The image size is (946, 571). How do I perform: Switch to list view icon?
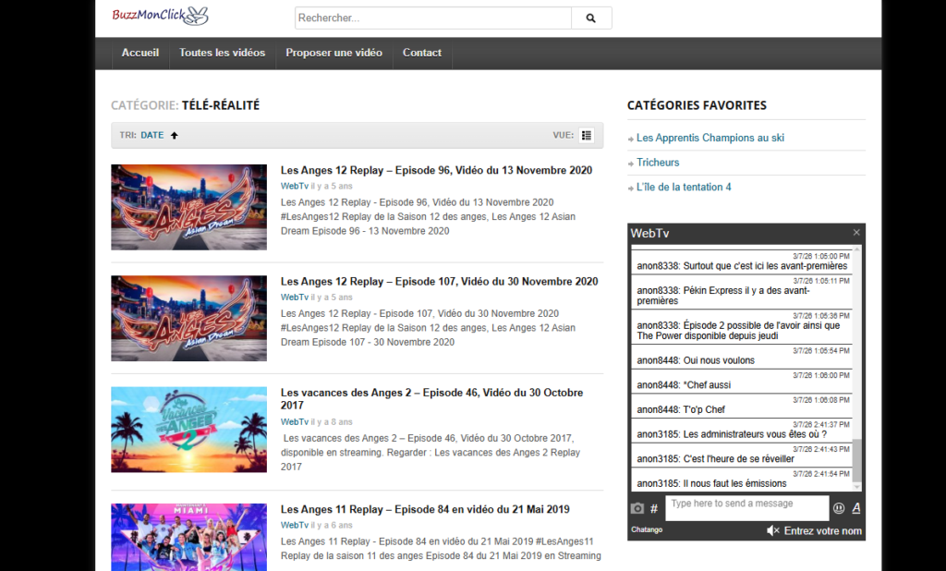[587, 135]
